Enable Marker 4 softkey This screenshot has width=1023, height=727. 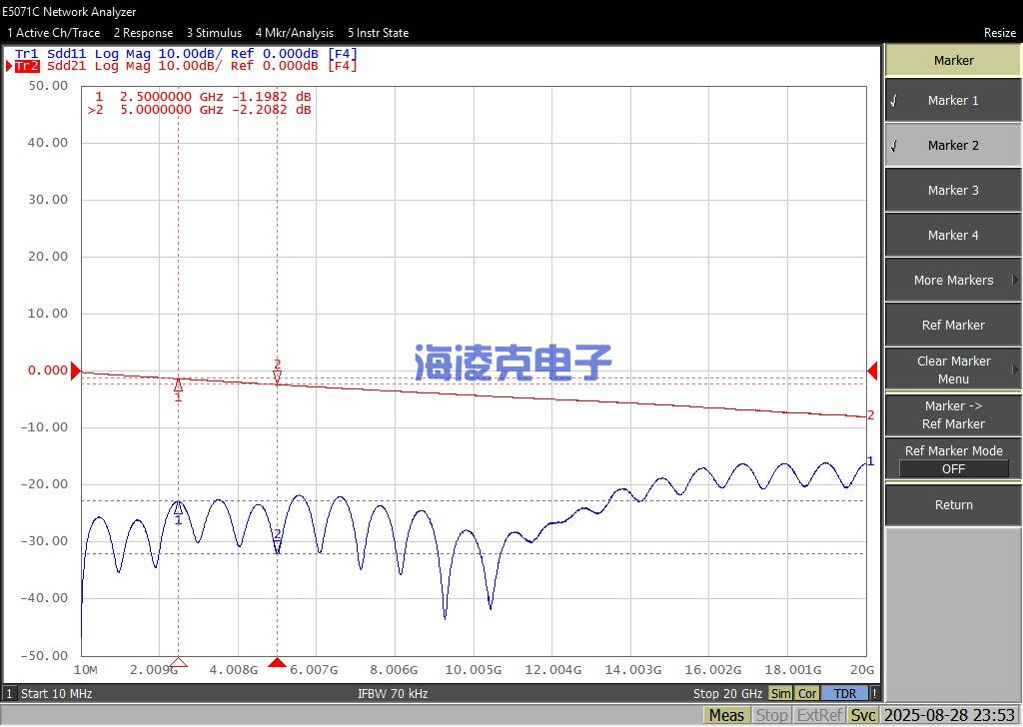(953, 236)
